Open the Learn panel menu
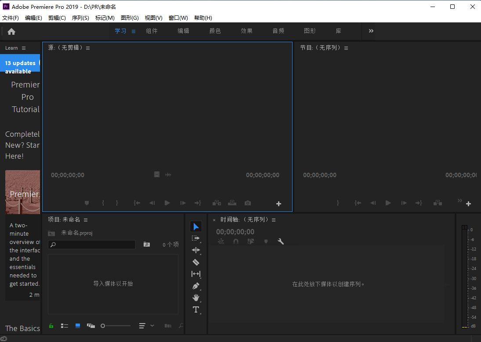Viewport: 481px width, 342px height. click(24, 48)
